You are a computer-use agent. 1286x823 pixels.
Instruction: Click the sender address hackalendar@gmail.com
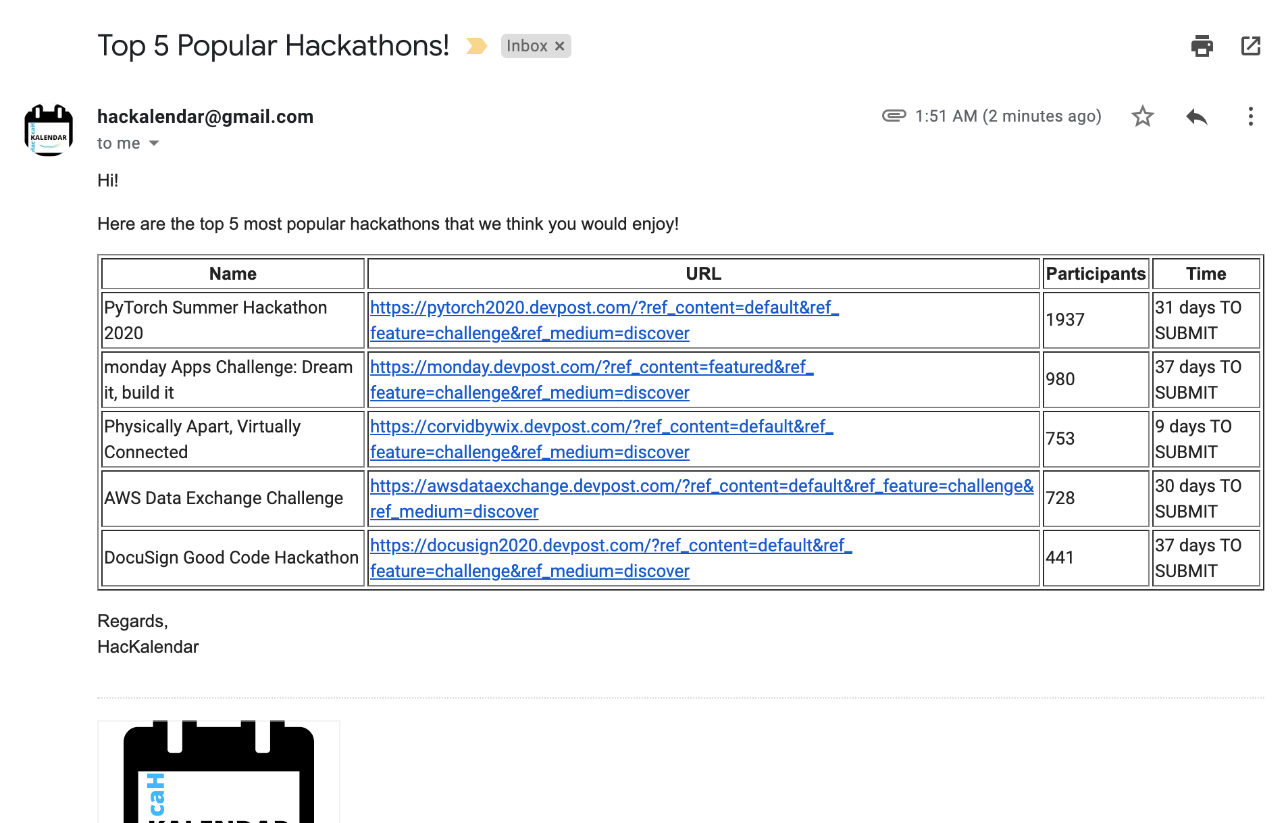tap(205, 116)
